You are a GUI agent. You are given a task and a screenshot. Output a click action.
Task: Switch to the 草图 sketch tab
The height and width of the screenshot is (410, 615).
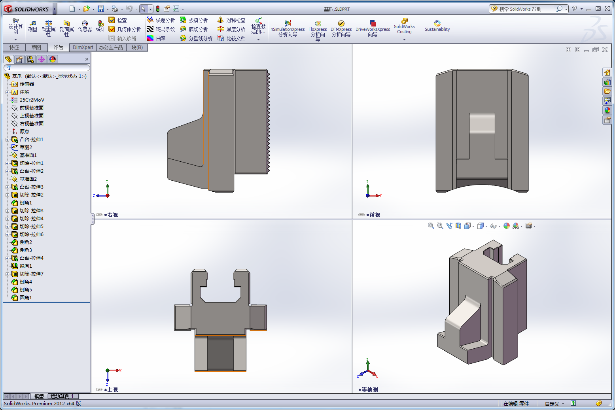tap(36, 47)
